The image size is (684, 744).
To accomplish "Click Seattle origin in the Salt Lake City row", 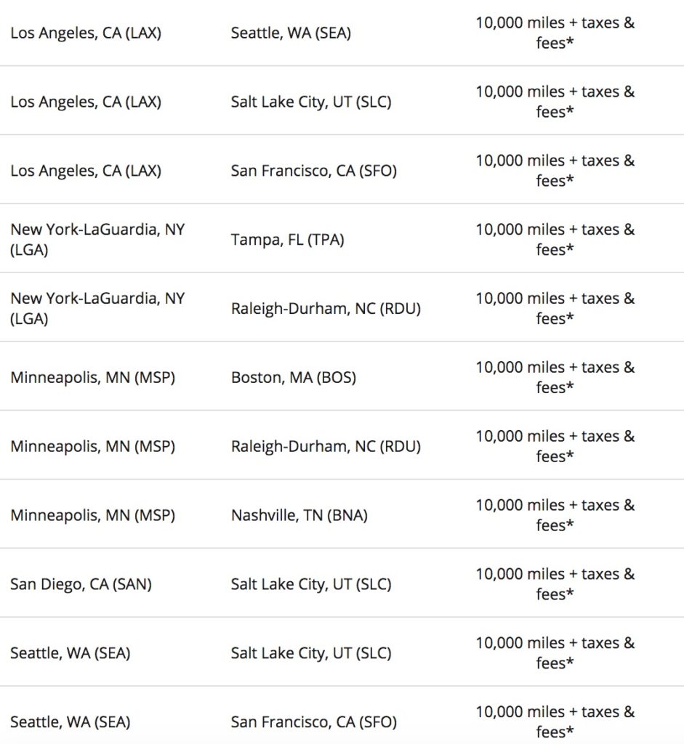I will tap(70, 654).
